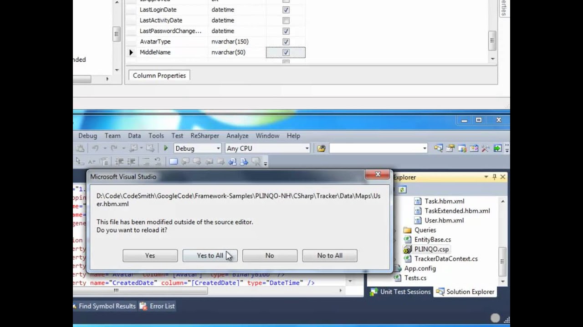Click the Find text input field
The image size is (583, 327).
(x=375, y=148)
